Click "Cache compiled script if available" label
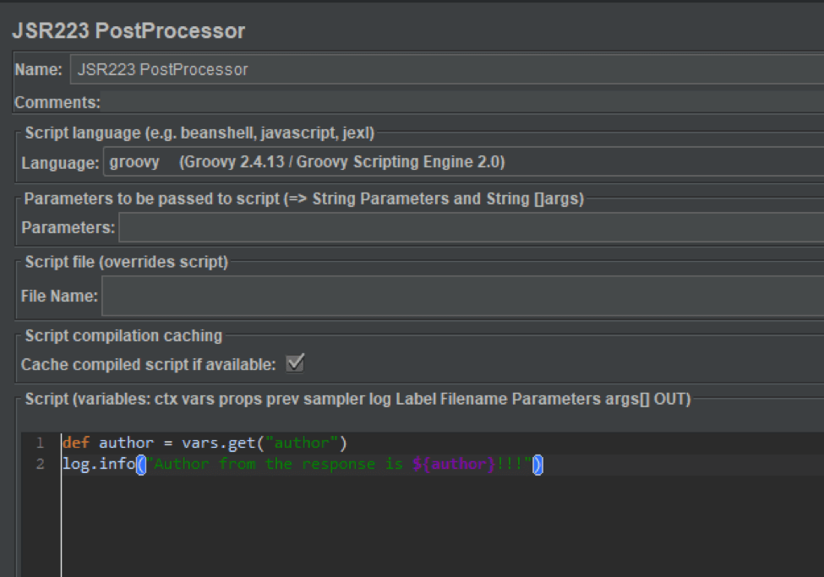Viewport: 824px width, 577px height. (149, 365)
